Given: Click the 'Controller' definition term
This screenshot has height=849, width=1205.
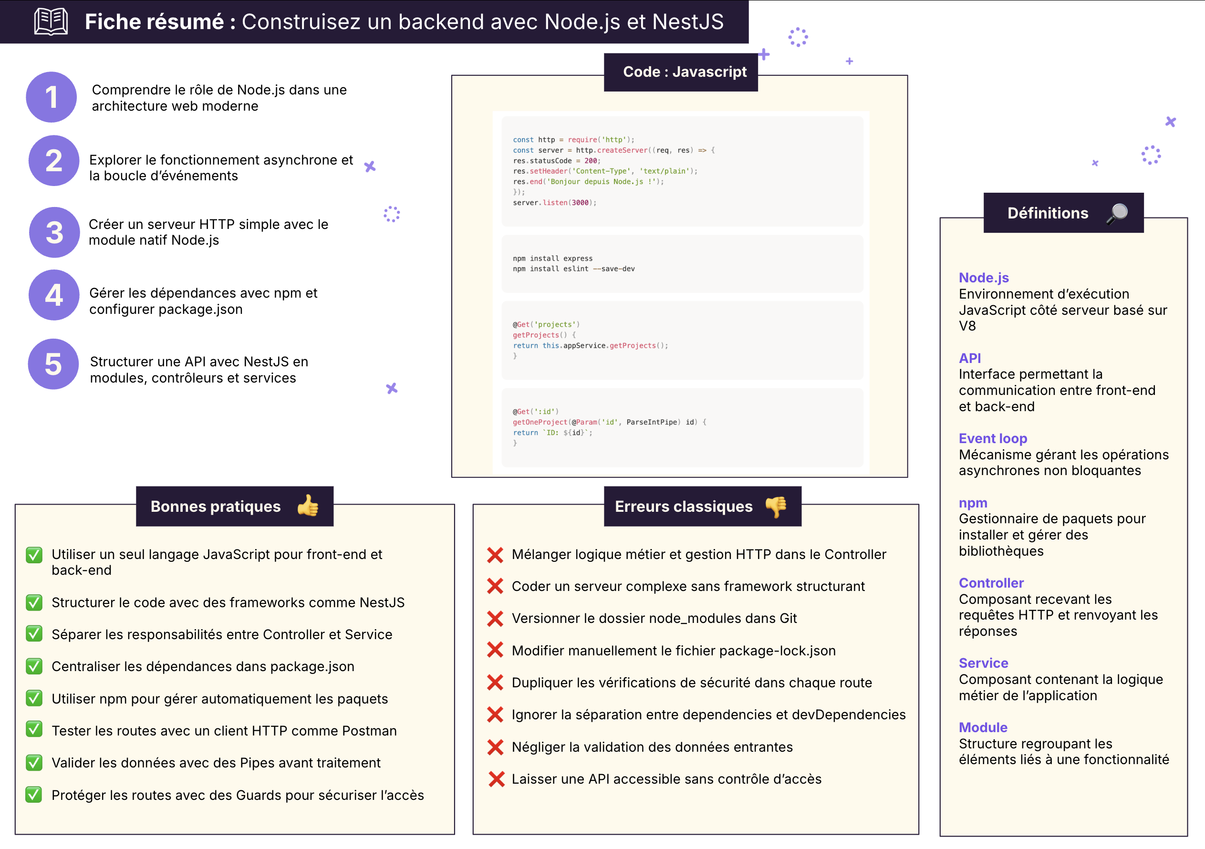Looking at the screenshot, I should click(991, 583).
